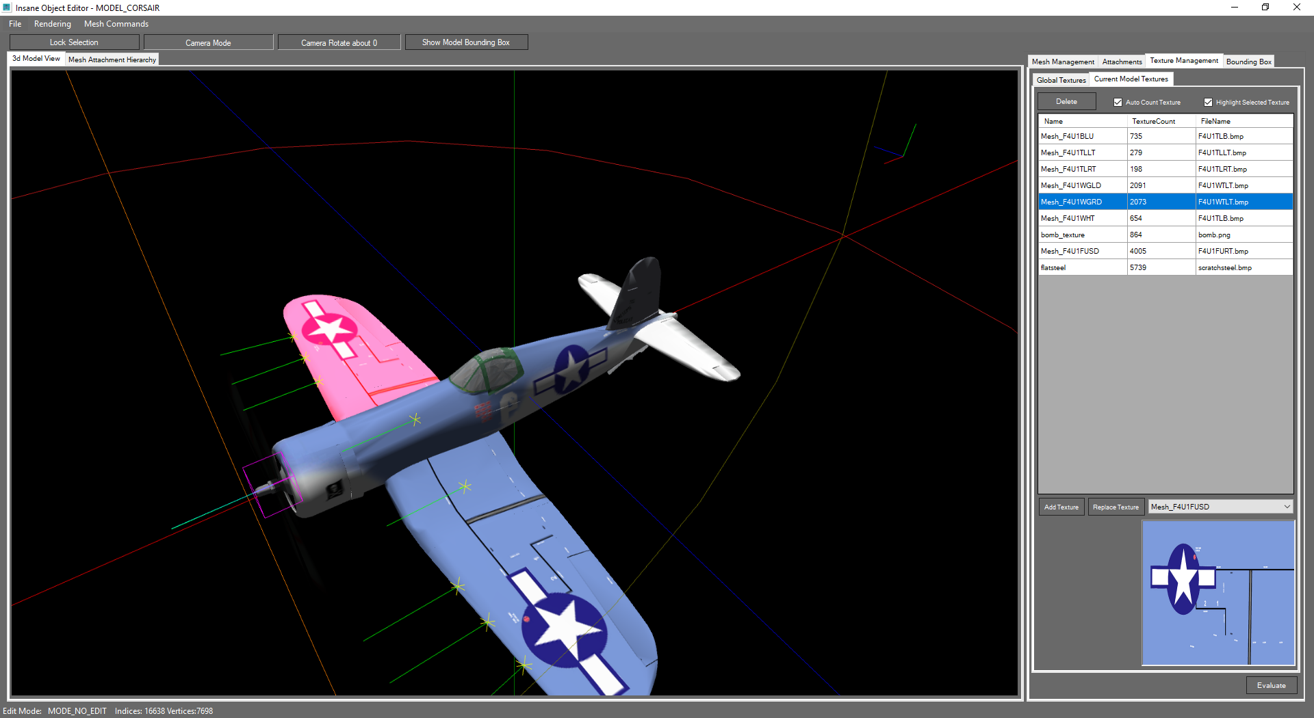The width and height of the screenshot is (1314, 718).
Task: Select the Mesh_F4U1FUSD texture row
Action: click(x=1165, y=251)
